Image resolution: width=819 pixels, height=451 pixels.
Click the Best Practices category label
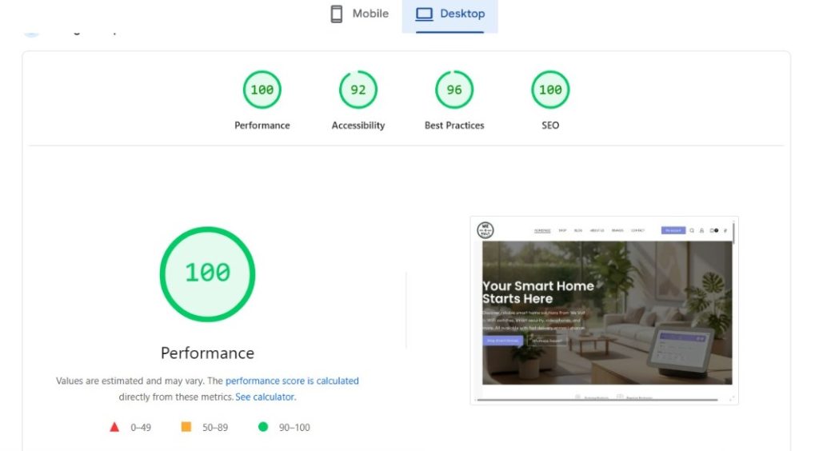(x=454, y=126)
